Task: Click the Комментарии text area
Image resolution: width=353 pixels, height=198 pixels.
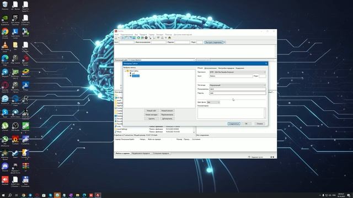Action: (x=232, y=113)
